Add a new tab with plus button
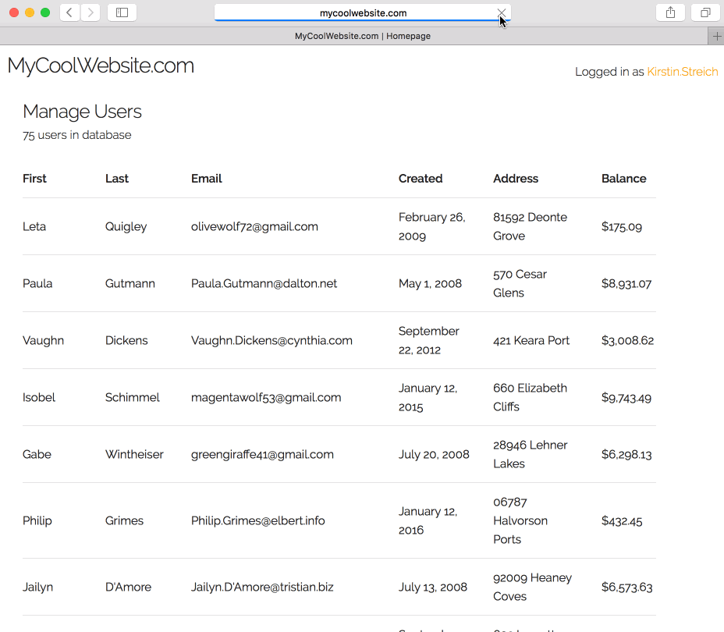This screenshot has height=632, width=724. tap(716, 36)
